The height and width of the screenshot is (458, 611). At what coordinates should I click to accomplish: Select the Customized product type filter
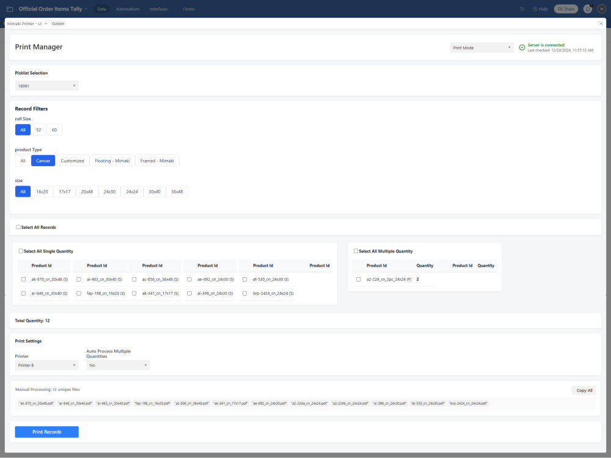(x=73, y=161)
